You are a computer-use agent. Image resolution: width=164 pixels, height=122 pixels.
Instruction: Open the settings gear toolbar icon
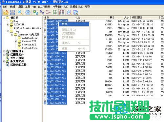pos(28,12)
